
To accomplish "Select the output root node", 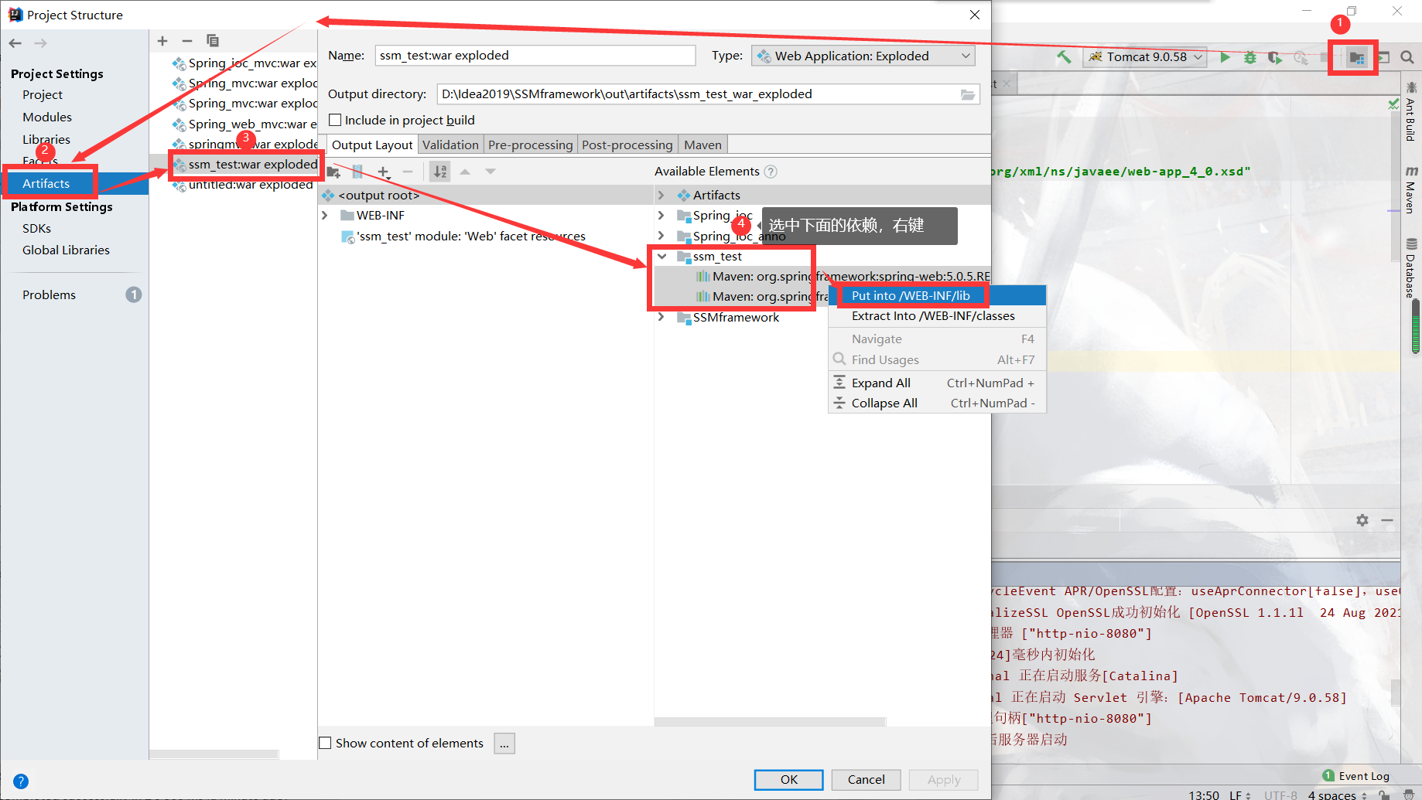I will point(485,195).
